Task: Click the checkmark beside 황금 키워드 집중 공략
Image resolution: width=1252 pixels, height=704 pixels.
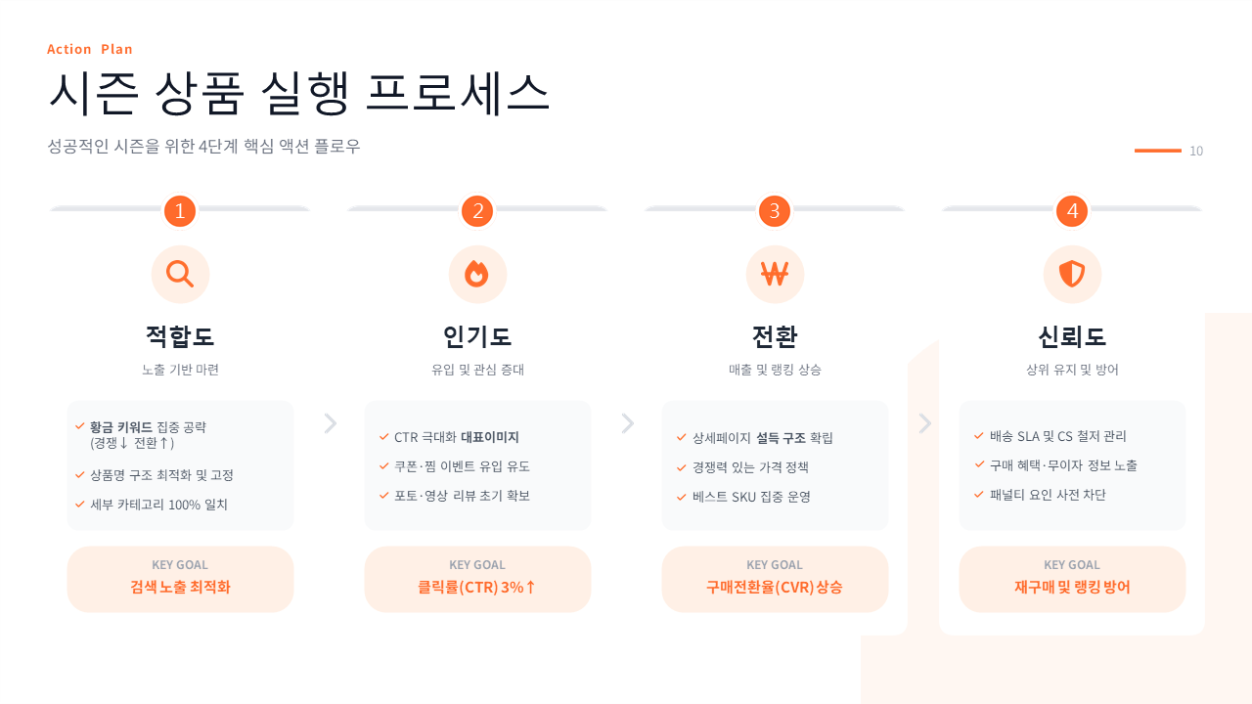Action: tap(80, 426)
